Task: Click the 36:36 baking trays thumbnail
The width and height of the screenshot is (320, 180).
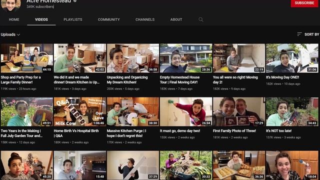Action: (x=239, y=165)
